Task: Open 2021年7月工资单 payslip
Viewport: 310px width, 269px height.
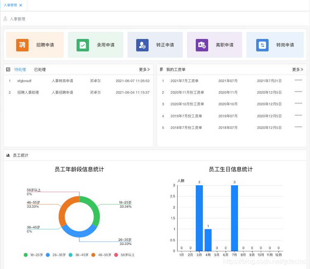Action: (x=184, y=81)
